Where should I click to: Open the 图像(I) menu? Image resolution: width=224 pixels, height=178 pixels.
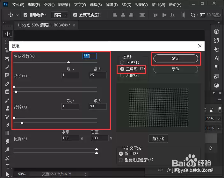[x=49, y=5]
